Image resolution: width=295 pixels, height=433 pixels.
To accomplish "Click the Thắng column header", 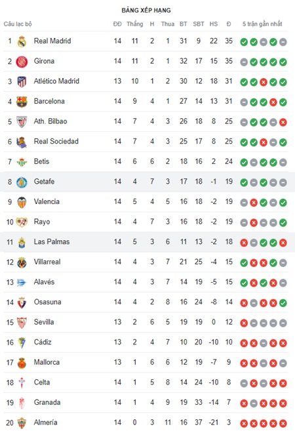I will [134, 24].
